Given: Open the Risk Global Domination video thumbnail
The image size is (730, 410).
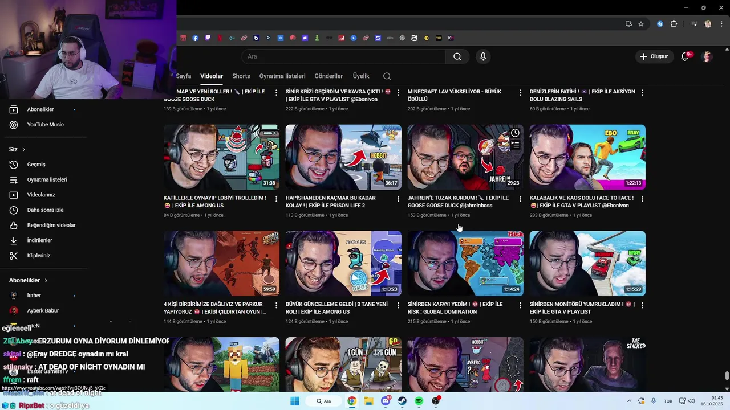Looking at the screenshot, I should (x=465, y=263).
